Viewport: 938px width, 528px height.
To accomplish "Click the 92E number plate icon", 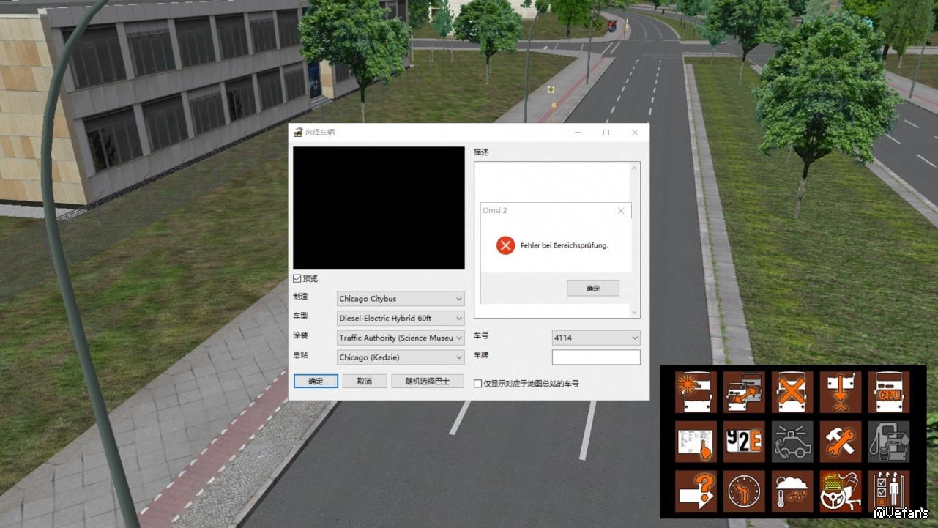I will (x=744, y=442).
